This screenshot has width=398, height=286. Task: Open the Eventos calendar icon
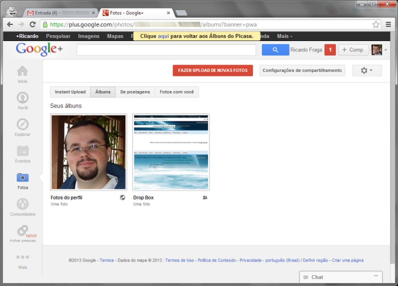point(23,151)
